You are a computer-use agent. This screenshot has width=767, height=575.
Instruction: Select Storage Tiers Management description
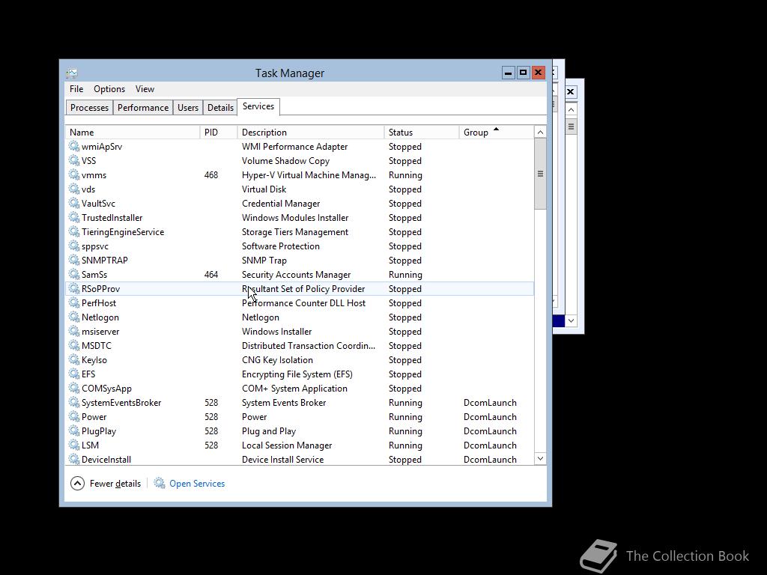(x=295, y=232)
